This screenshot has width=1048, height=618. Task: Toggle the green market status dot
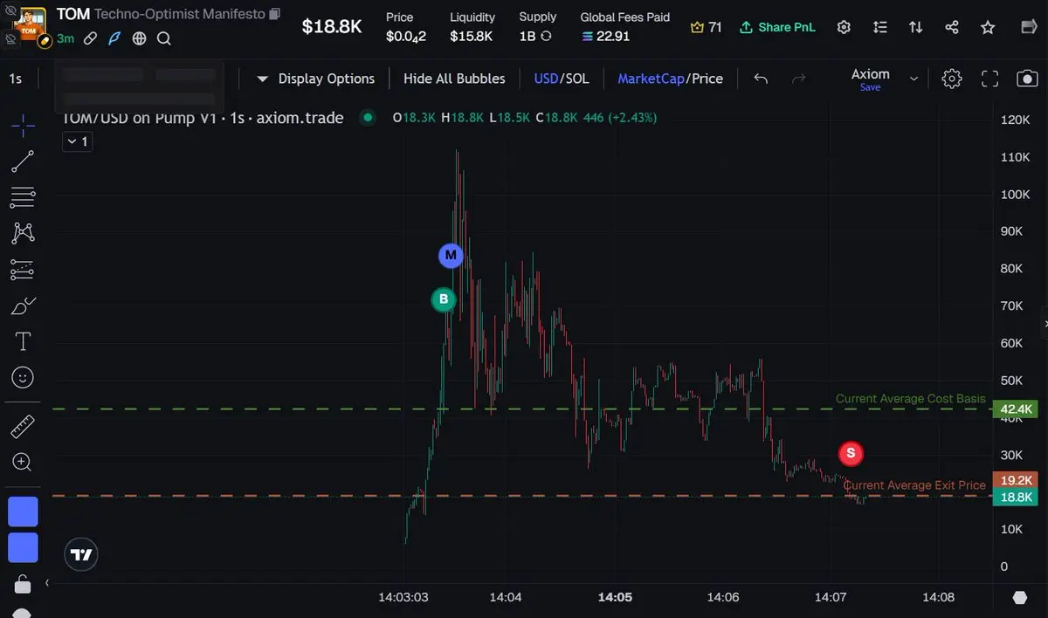pos(368,117)
